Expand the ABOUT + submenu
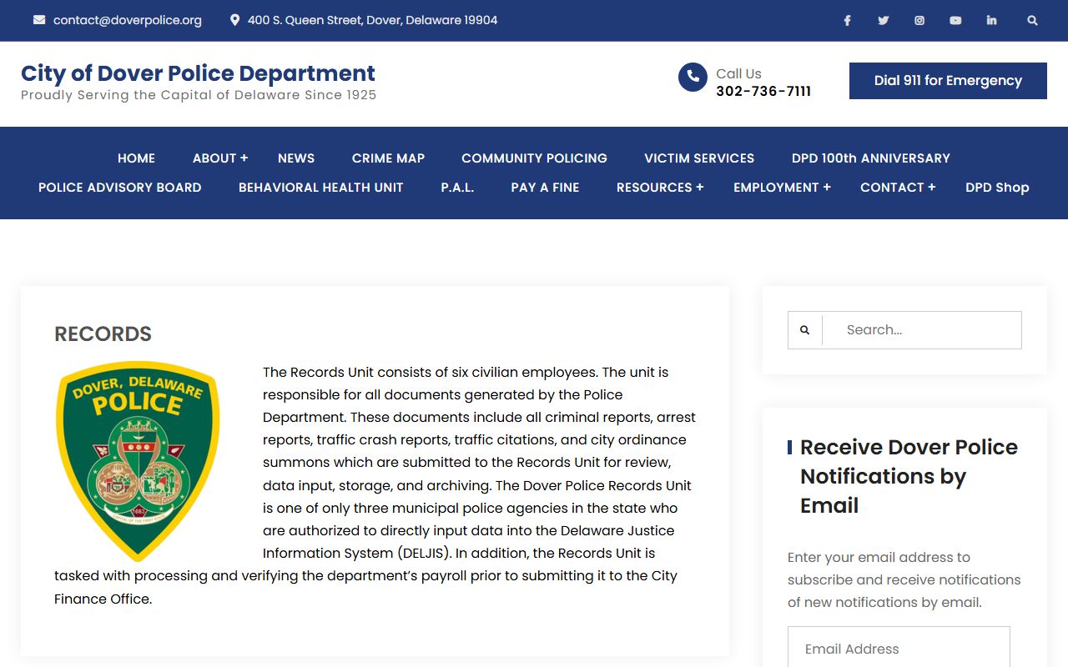The image size is (1068, 667). [220, 158]
